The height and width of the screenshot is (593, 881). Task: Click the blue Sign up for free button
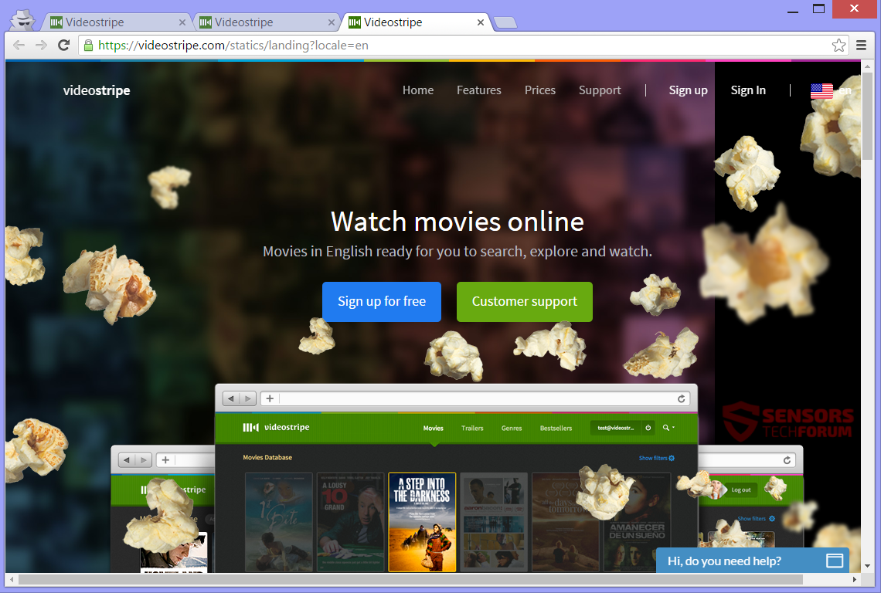[x=382, y=302]
